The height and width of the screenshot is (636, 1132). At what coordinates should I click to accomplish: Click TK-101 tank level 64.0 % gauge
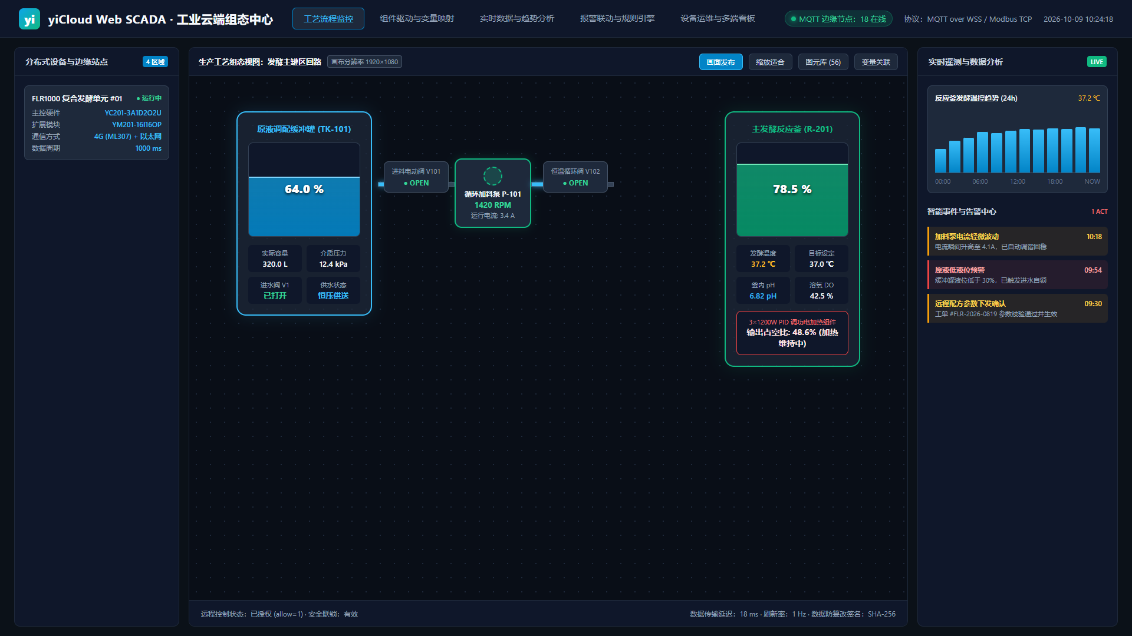pos(304,190)
